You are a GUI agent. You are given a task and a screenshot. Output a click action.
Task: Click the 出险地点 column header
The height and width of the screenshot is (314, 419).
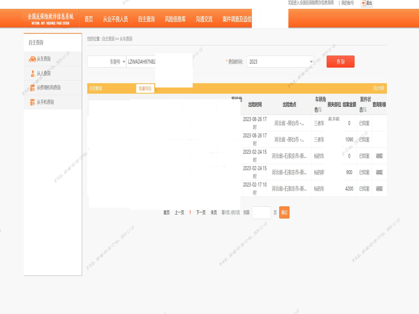289,104
